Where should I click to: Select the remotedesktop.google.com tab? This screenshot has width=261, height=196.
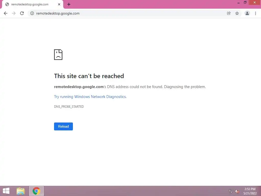pos(32,4)
